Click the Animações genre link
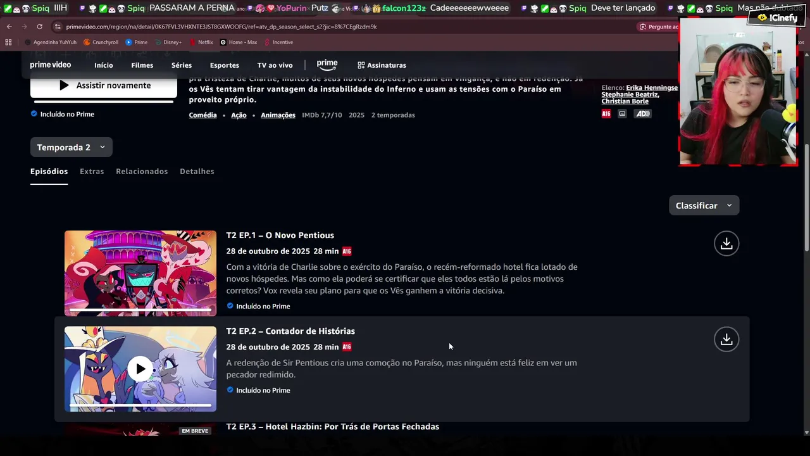Viewport: 810px width, 456px height. 278,115
